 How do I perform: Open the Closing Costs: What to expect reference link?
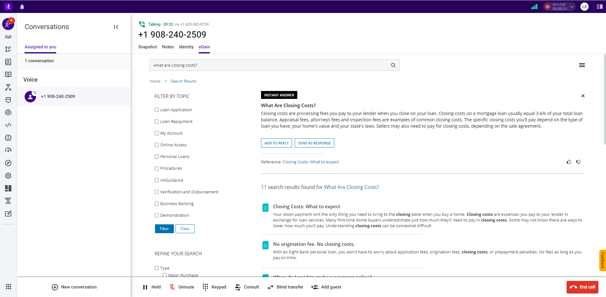310,162
